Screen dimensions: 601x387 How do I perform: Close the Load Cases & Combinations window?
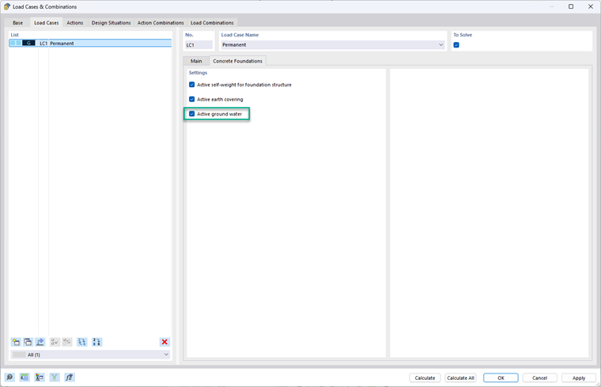[591, 6]
